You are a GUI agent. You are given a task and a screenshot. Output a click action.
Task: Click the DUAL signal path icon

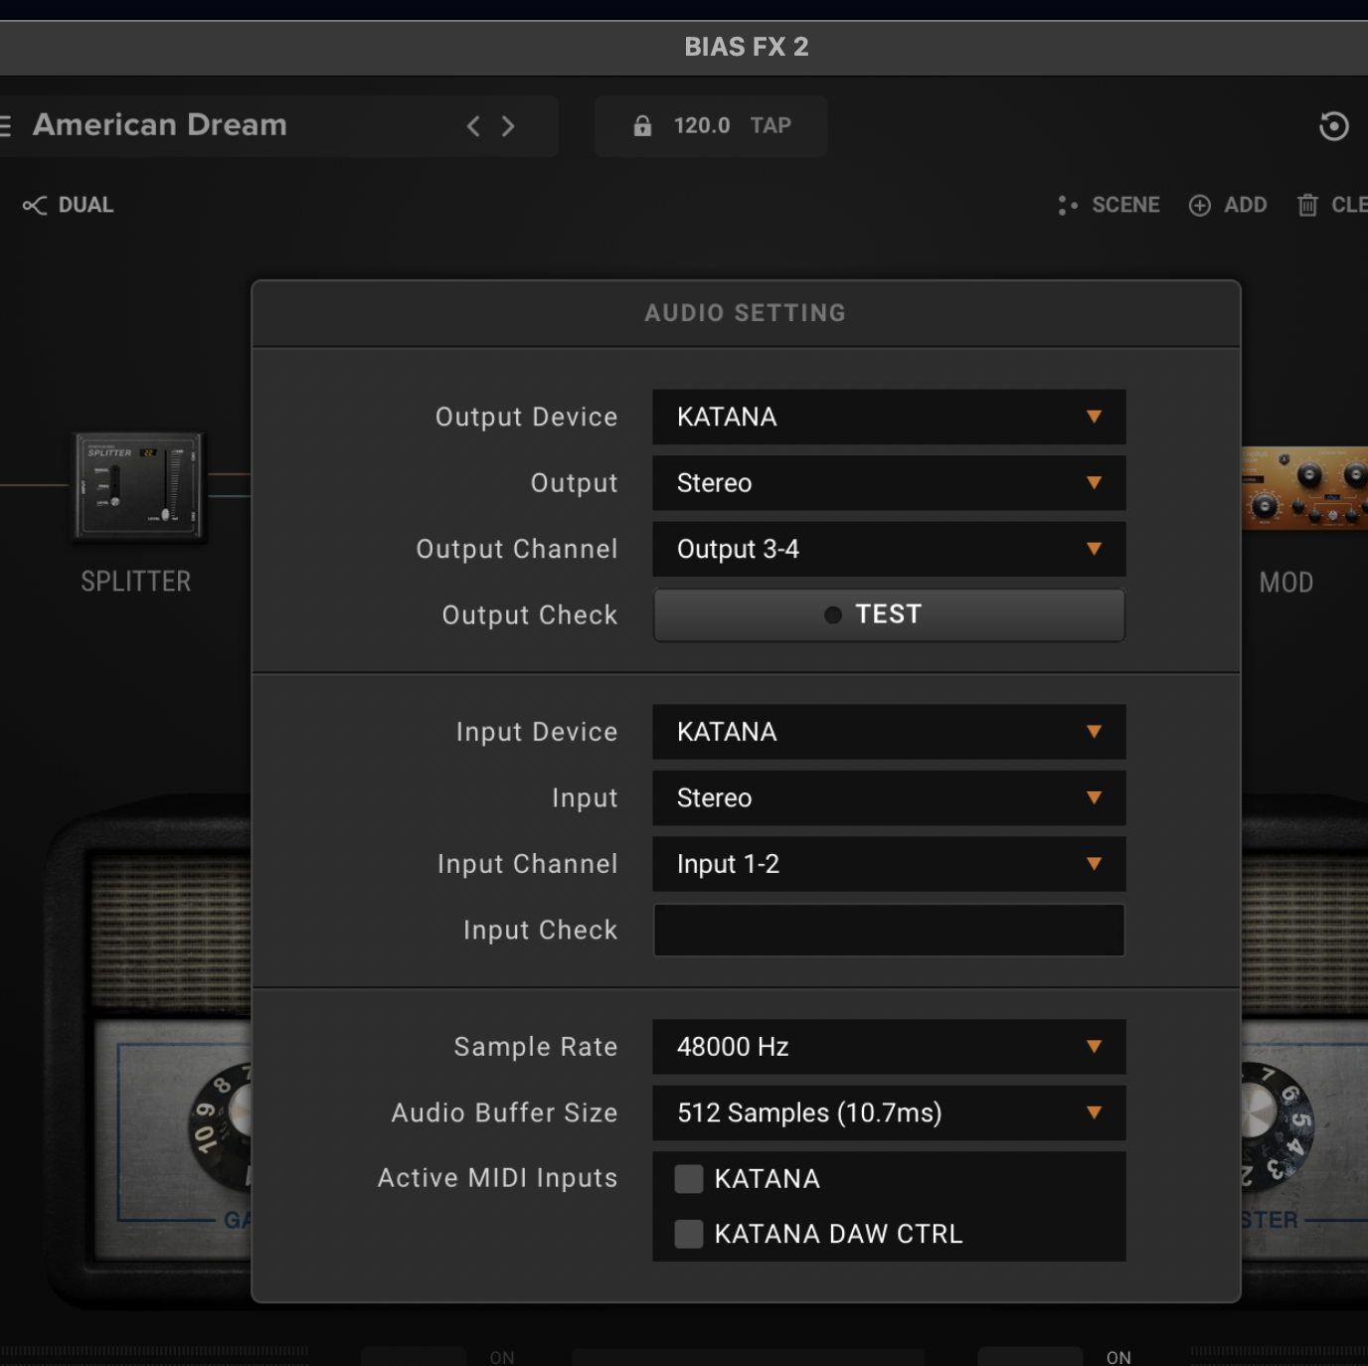(x=35, y=205)
